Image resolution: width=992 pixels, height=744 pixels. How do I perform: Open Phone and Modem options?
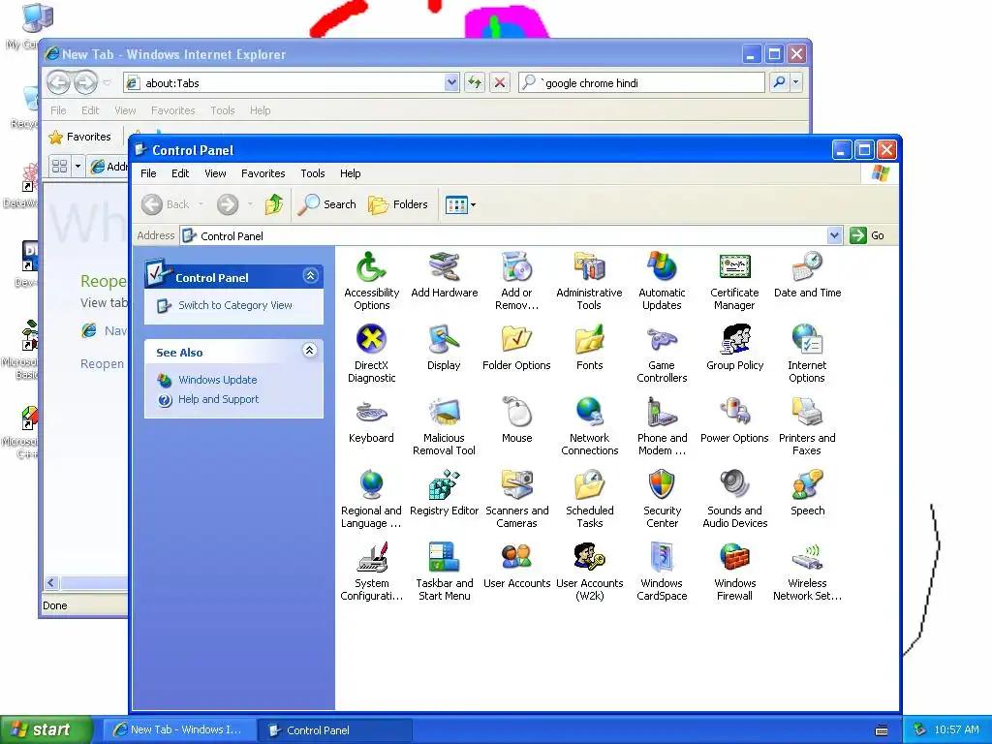pyautogui.click(x=662, y=426)
